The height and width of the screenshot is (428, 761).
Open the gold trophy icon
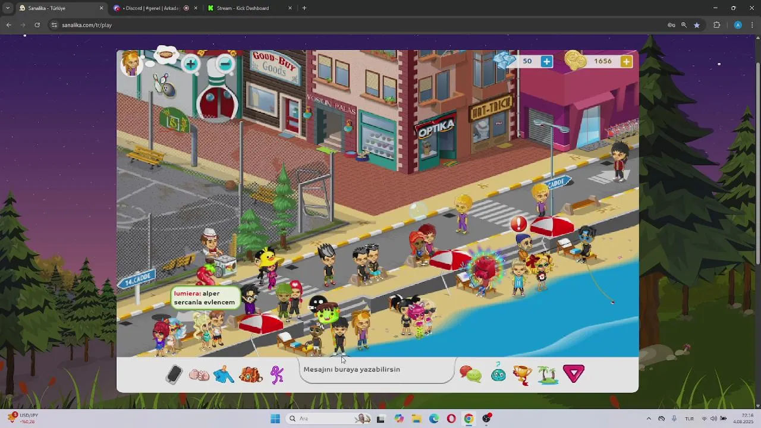click(x=522, y=374)
